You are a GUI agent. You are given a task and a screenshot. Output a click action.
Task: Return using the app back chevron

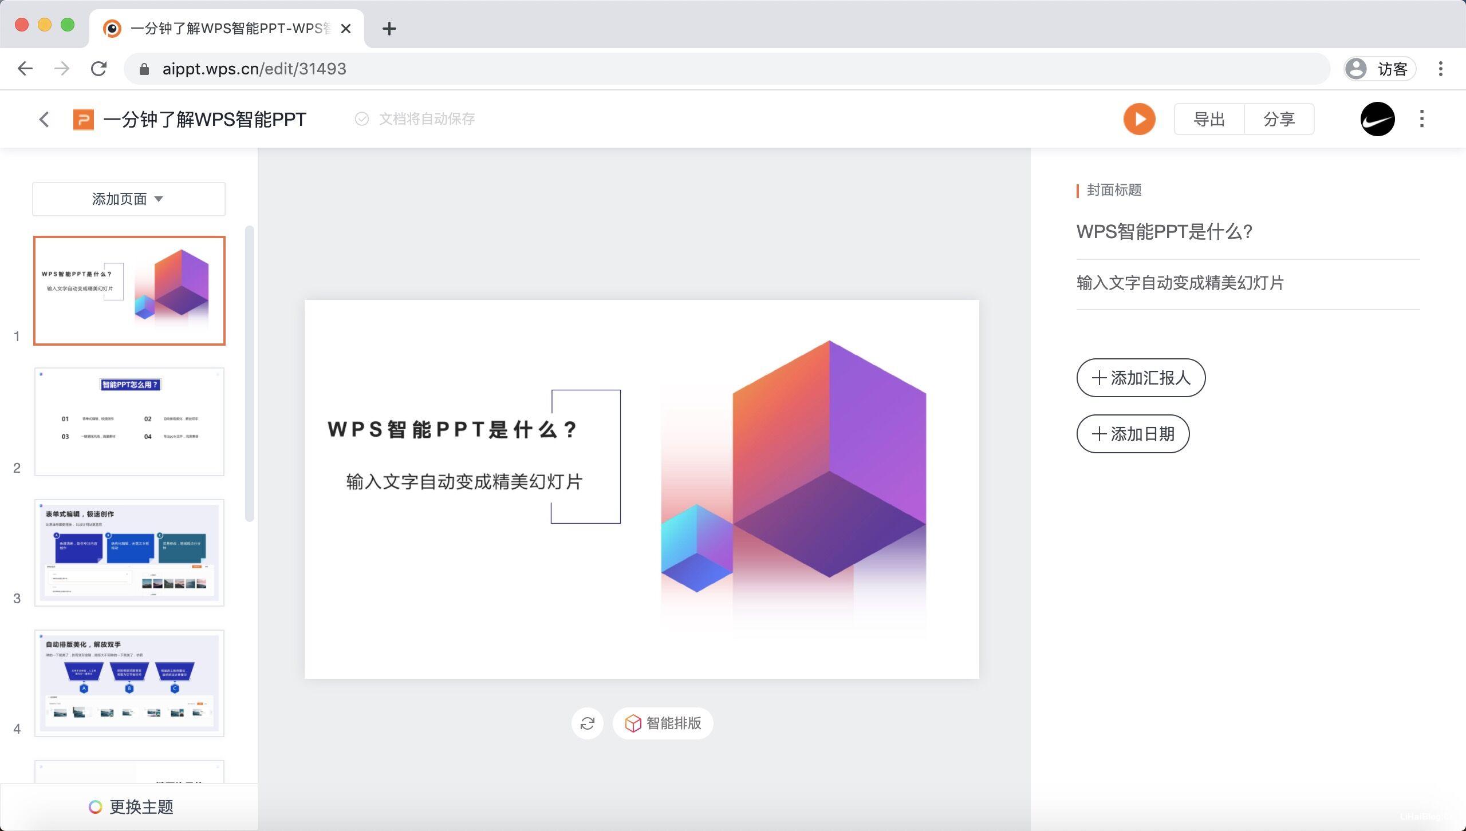coord(44,119)
